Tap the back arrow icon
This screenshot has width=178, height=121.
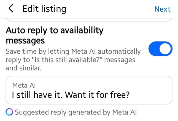(x=11, y=9)
